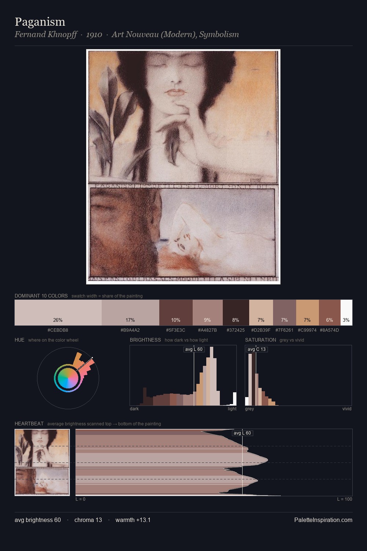Image resolution: width=367 pixels, height=551 pixels.
Task: Click the saturation histogram chart
Action: (298, 375)
